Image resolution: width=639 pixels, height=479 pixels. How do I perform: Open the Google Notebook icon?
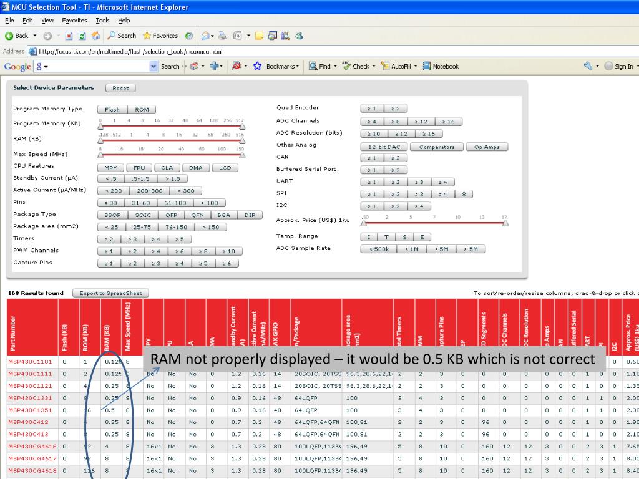427,66
